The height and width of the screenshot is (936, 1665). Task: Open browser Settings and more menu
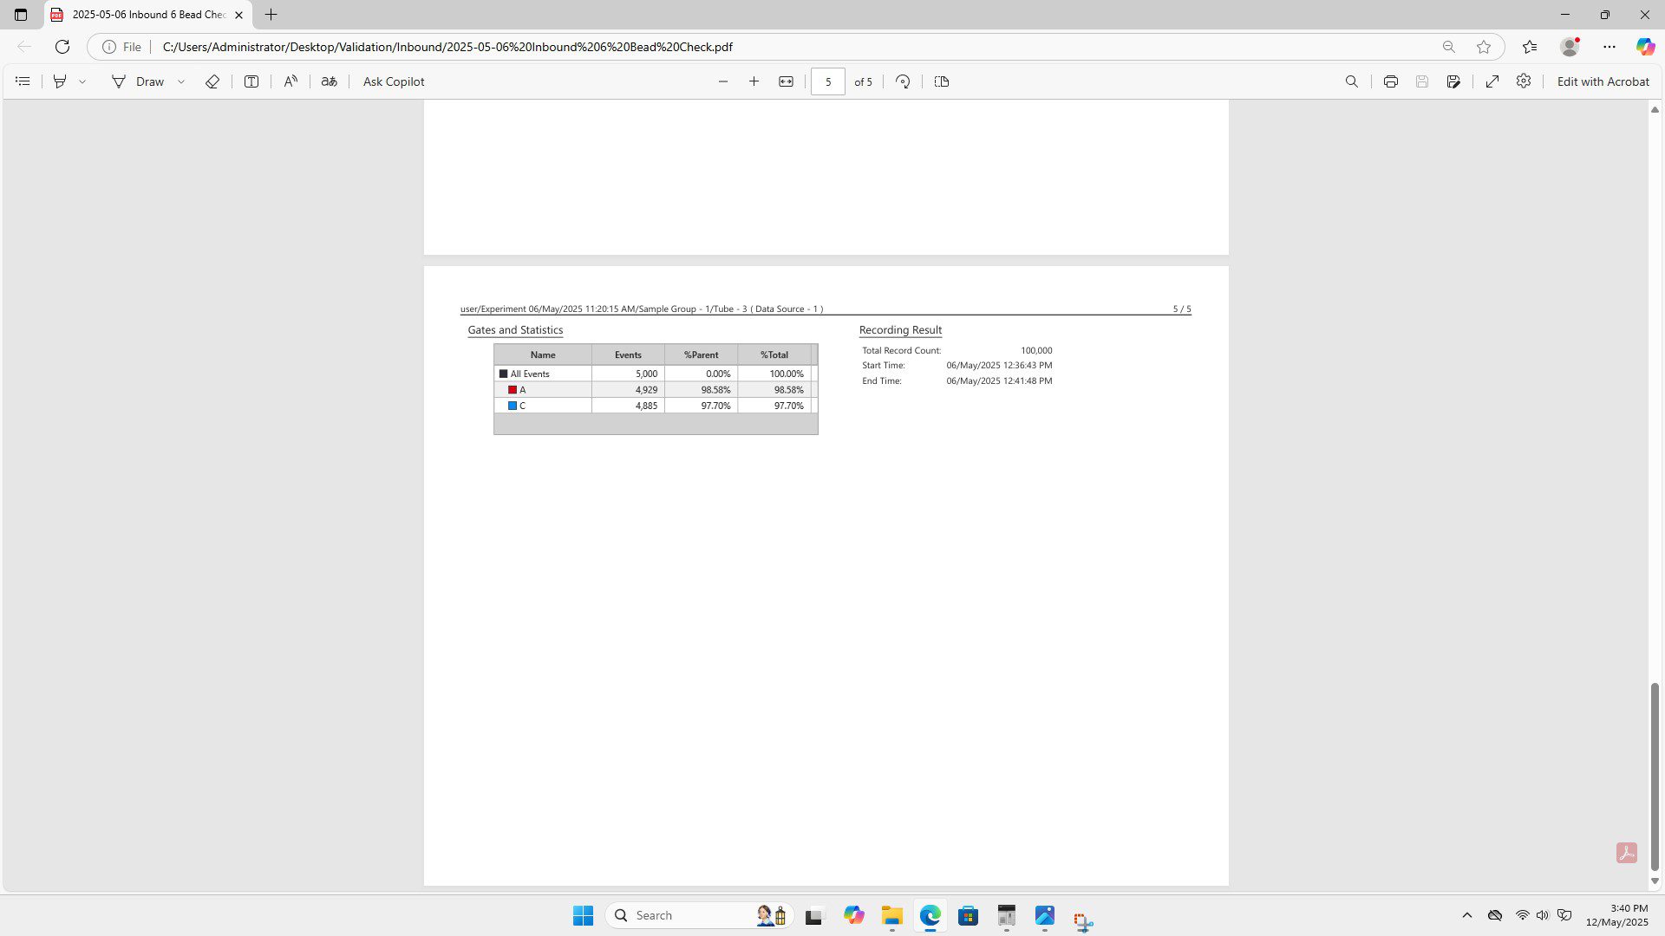1609,47
